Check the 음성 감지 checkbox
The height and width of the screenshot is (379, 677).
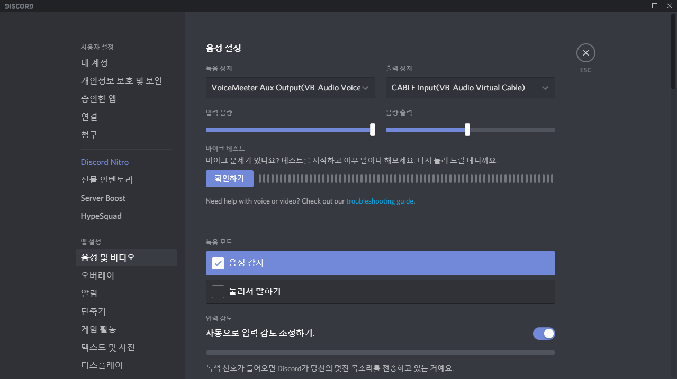pos(218,263)
